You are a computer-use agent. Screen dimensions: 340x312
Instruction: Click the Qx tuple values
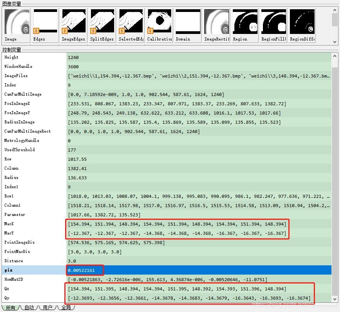[x=177, y=289]
